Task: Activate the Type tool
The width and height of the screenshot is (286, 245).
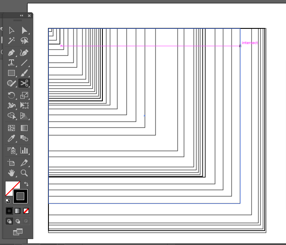Action: 11,63
